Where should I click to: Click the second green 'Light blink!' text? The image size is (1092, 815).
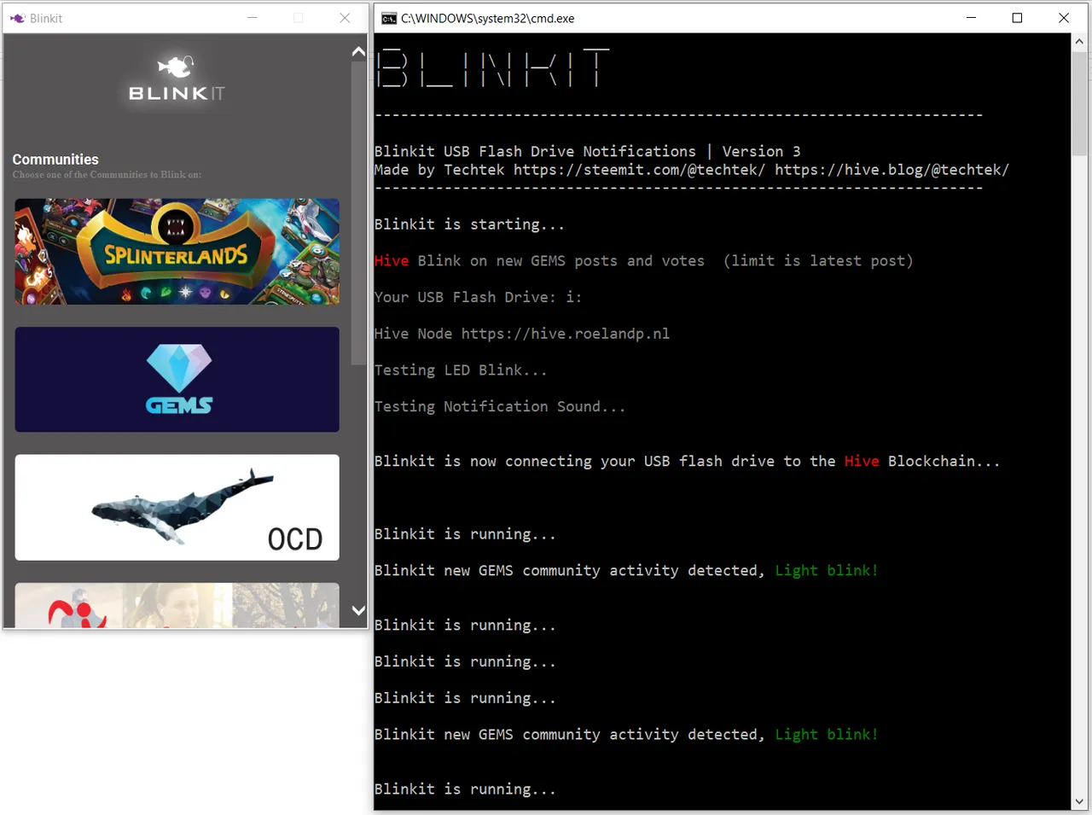[x=827, y=735]
